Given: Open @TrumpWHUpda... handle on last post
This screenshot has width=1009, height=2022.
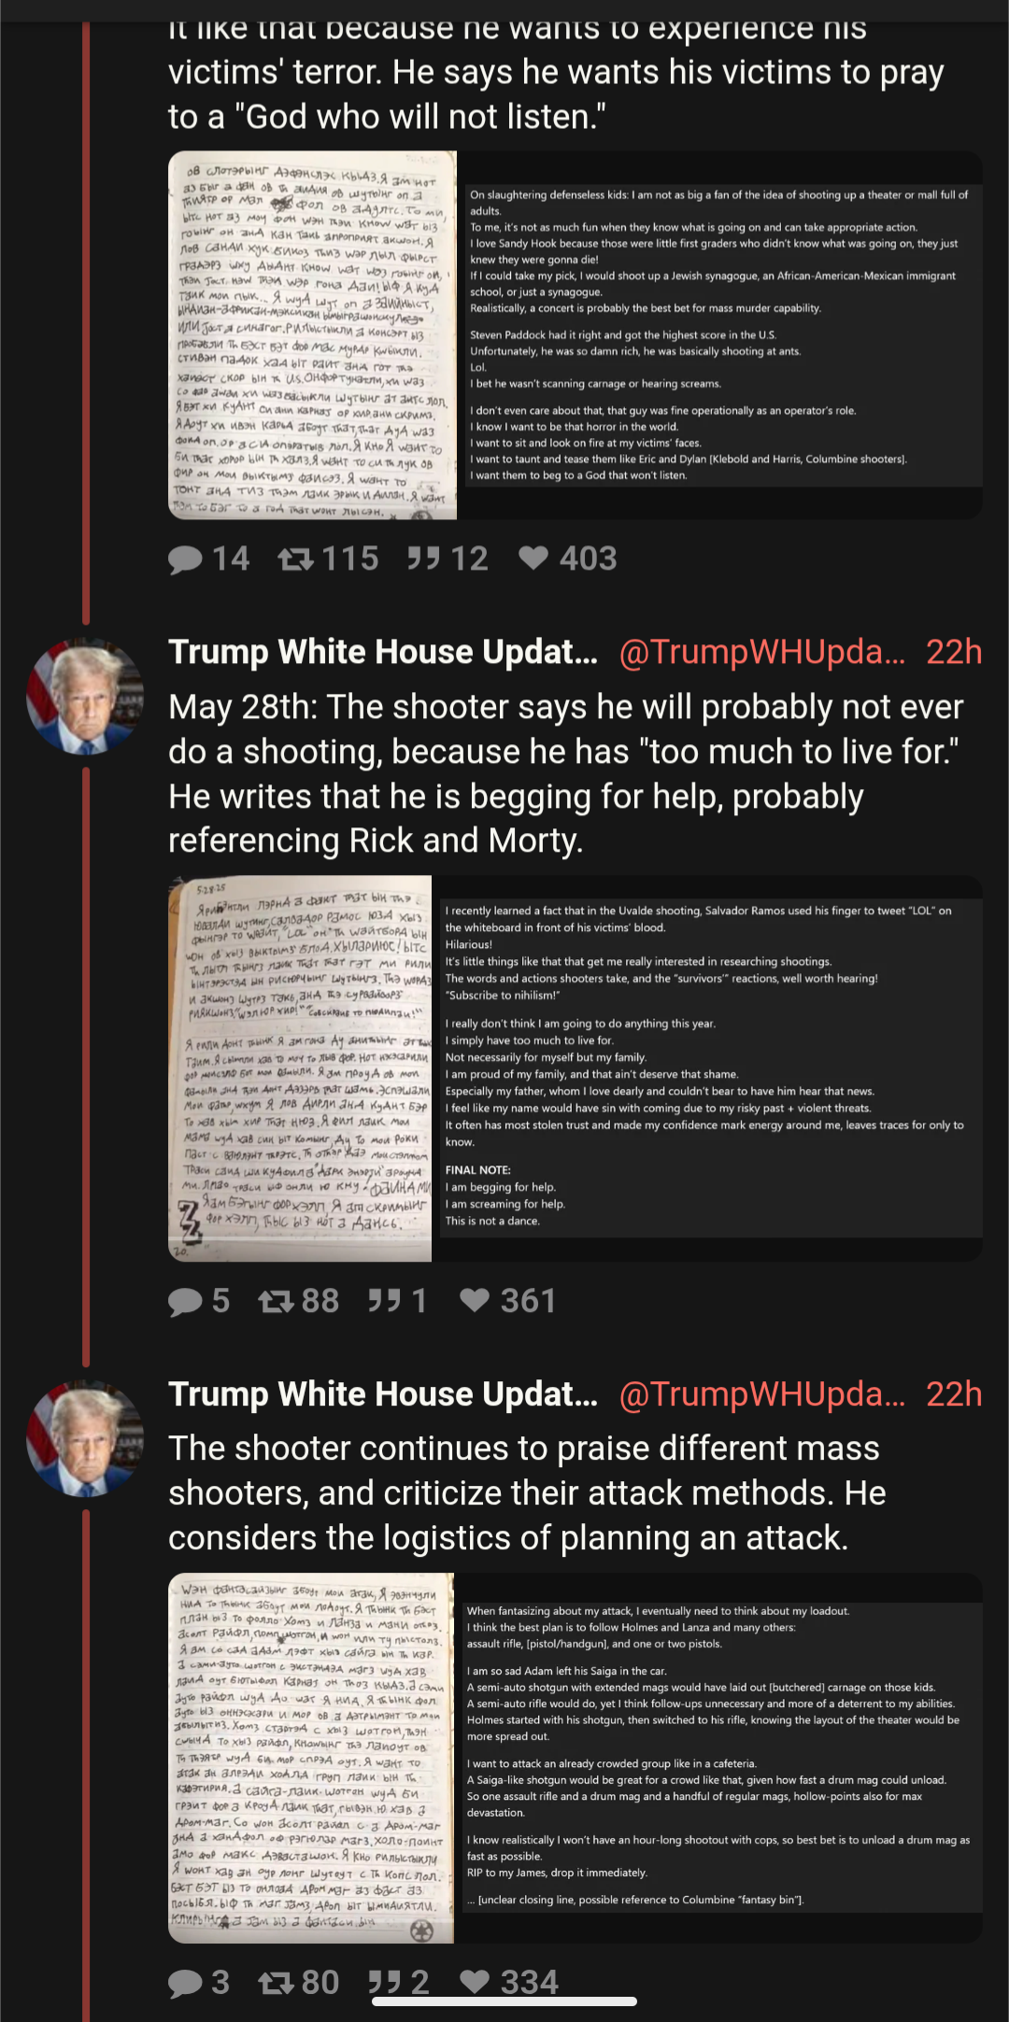Looking at the screenshot, I should click(x=762, y=1393).
